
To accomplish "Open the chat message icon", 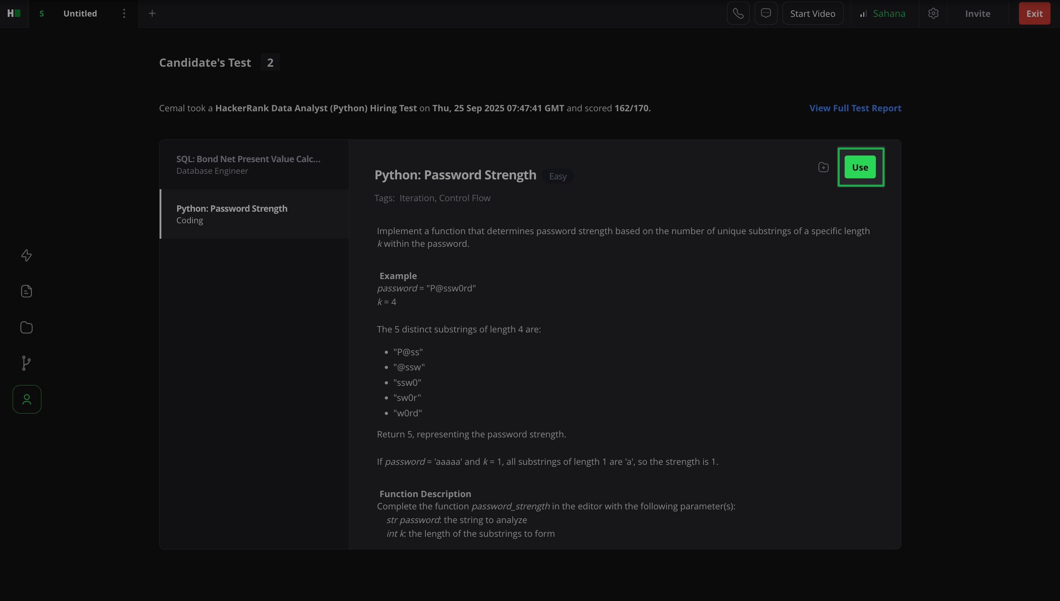I will click(x=766, y=14).
